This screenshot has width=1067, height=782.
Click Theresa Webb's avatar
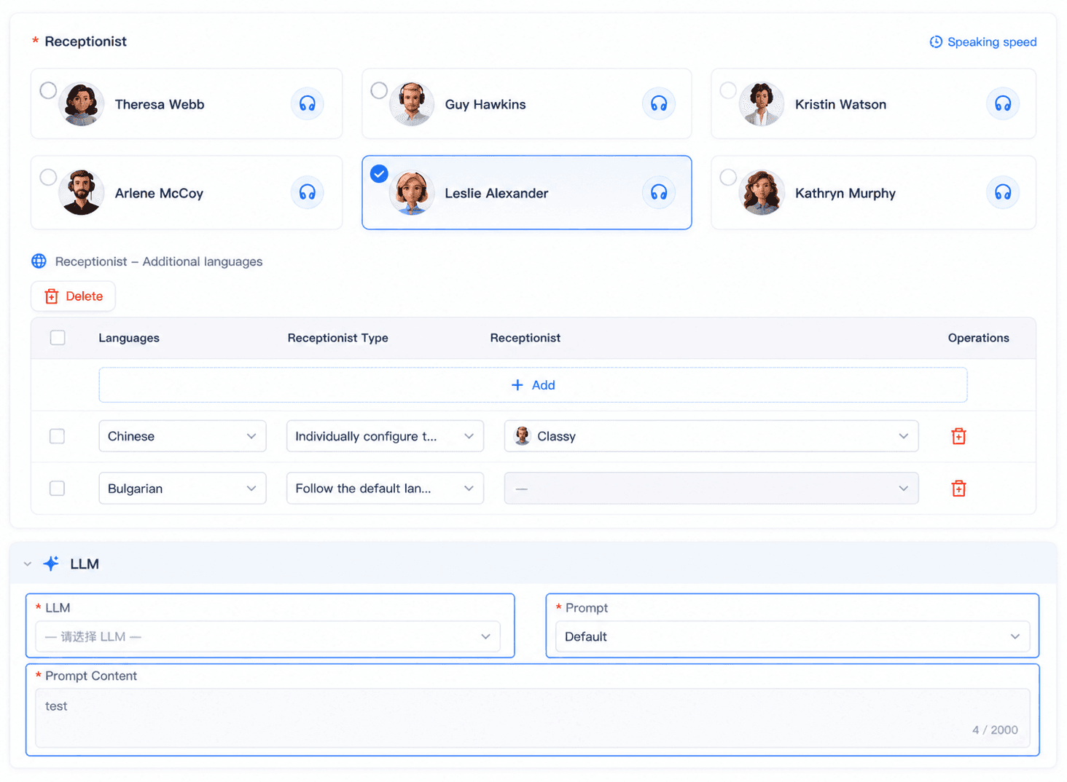pos(81,104)
